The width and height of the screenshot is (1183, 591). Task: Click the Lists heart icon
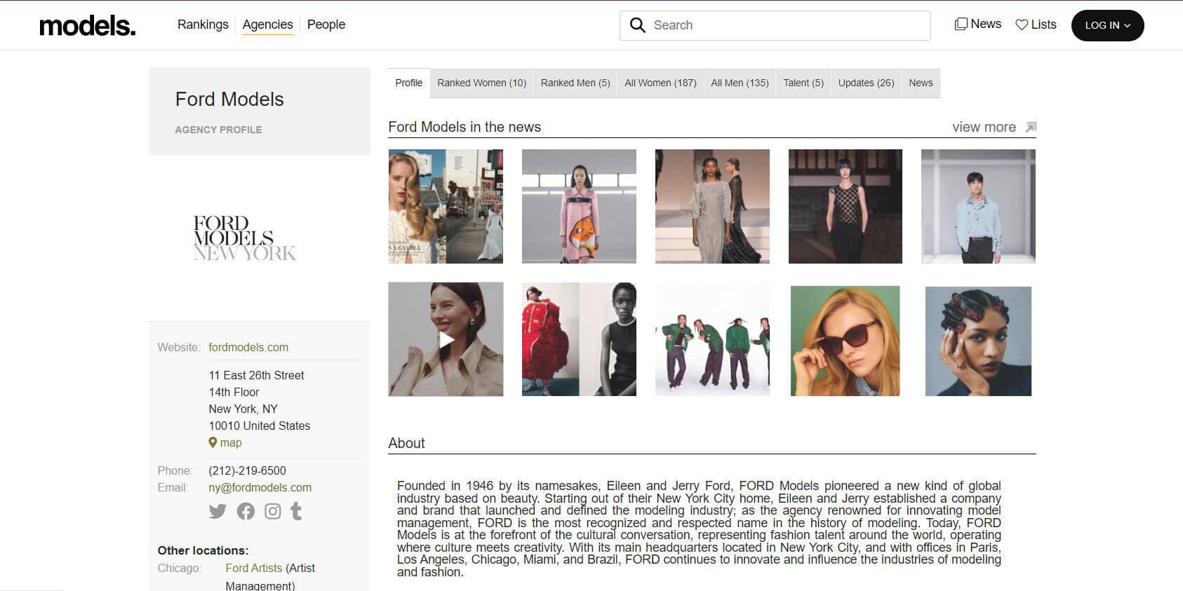1022,25
